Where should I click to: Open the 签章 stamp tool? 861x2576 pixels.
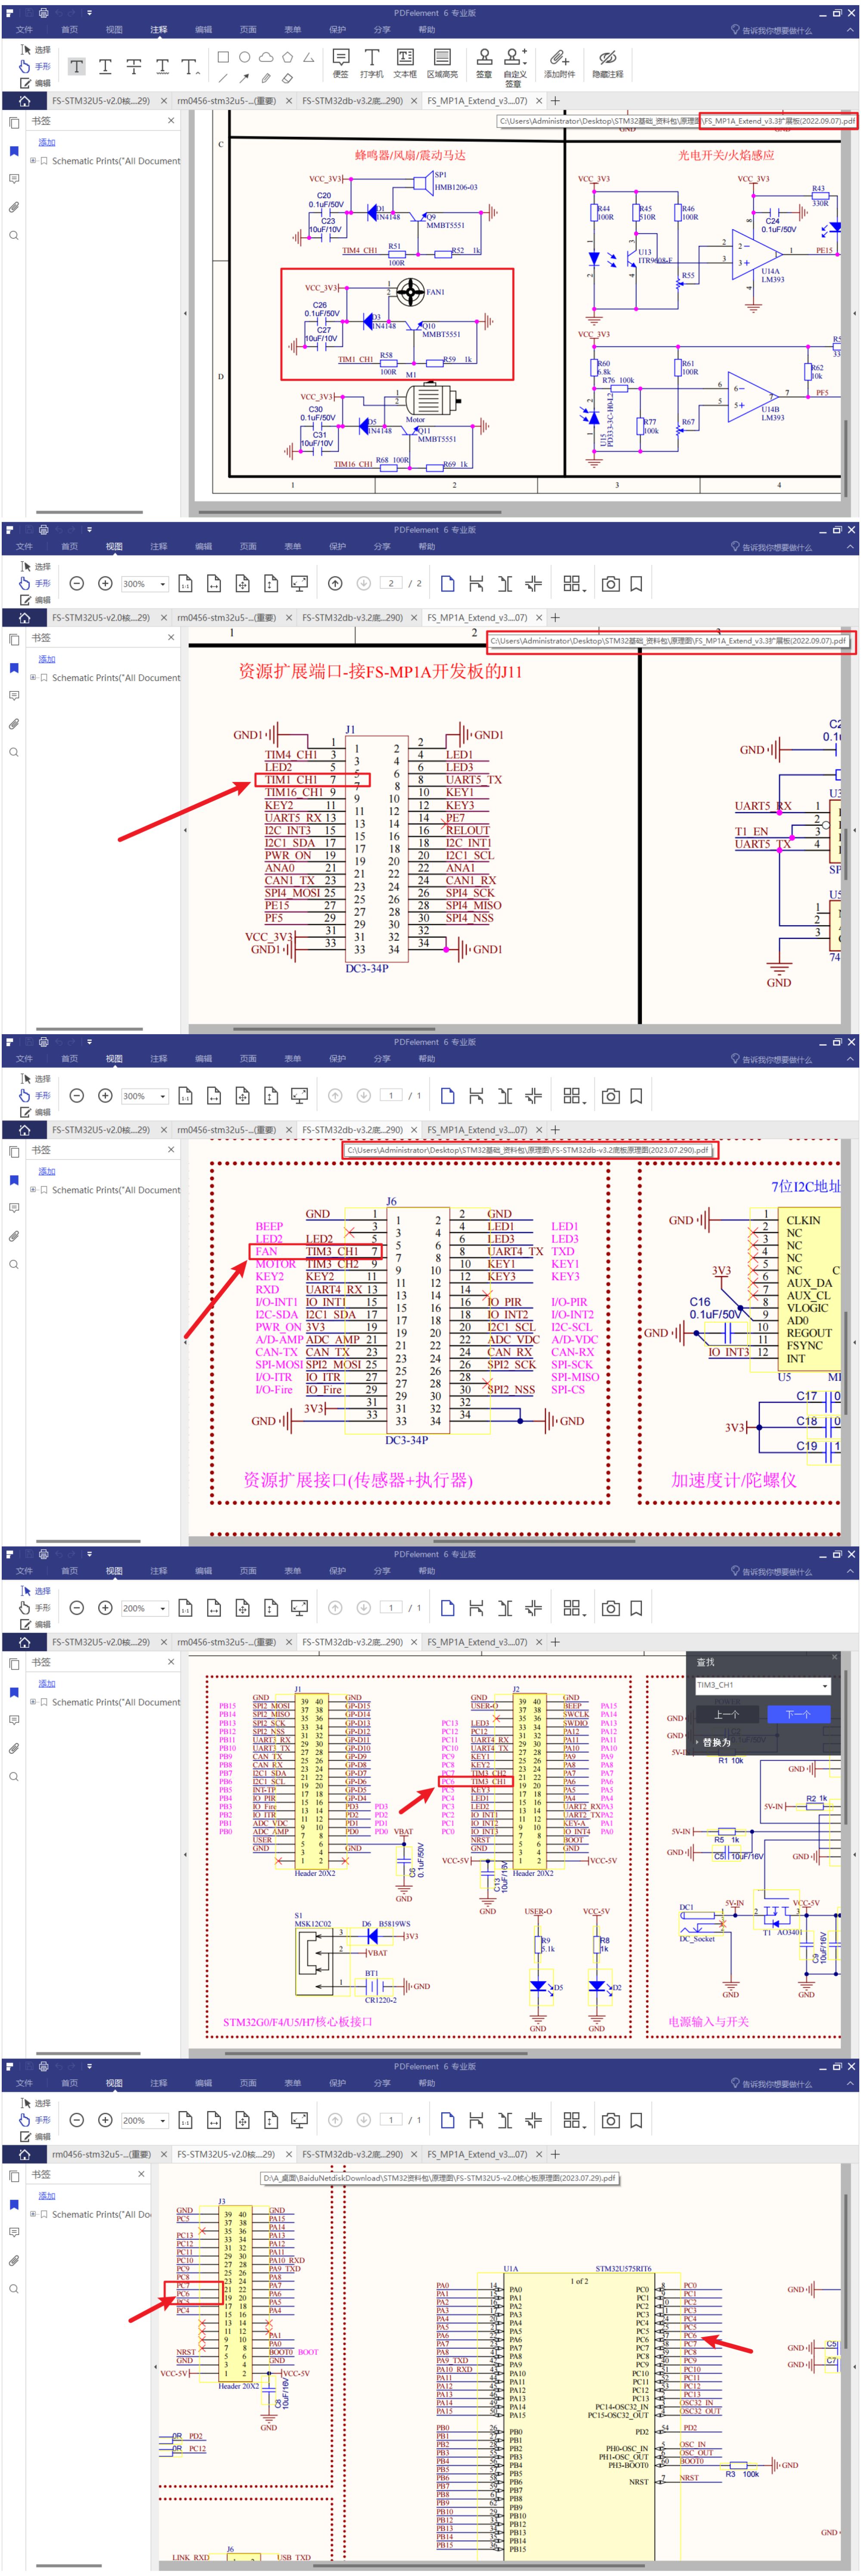[484, 62]
